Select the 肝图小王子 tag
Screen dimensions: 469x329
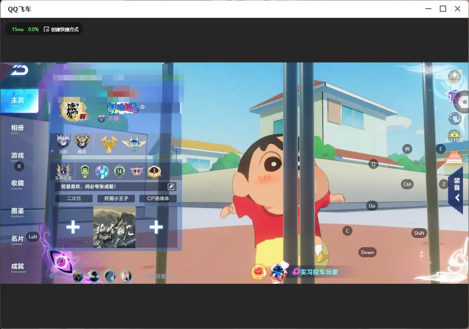pyautogui.click(x=116, y=198)
